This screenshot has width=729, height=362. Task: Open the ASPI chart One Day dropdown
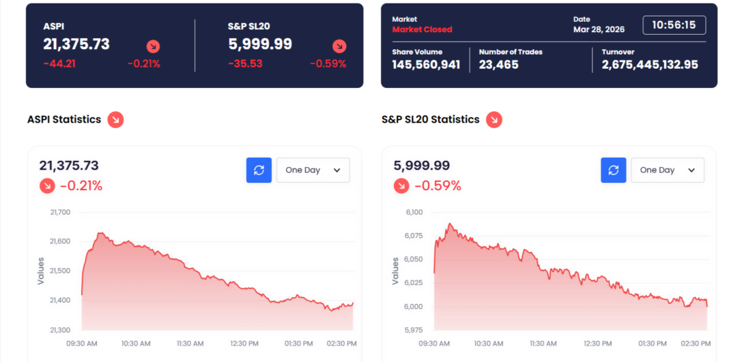coord(313,170)
